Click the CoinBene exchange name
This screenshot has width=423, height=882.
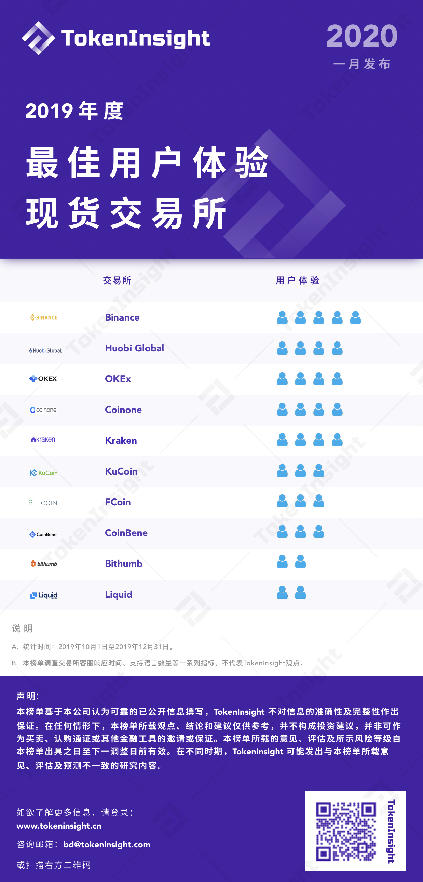pyautogui.click(x=126, y=533)
